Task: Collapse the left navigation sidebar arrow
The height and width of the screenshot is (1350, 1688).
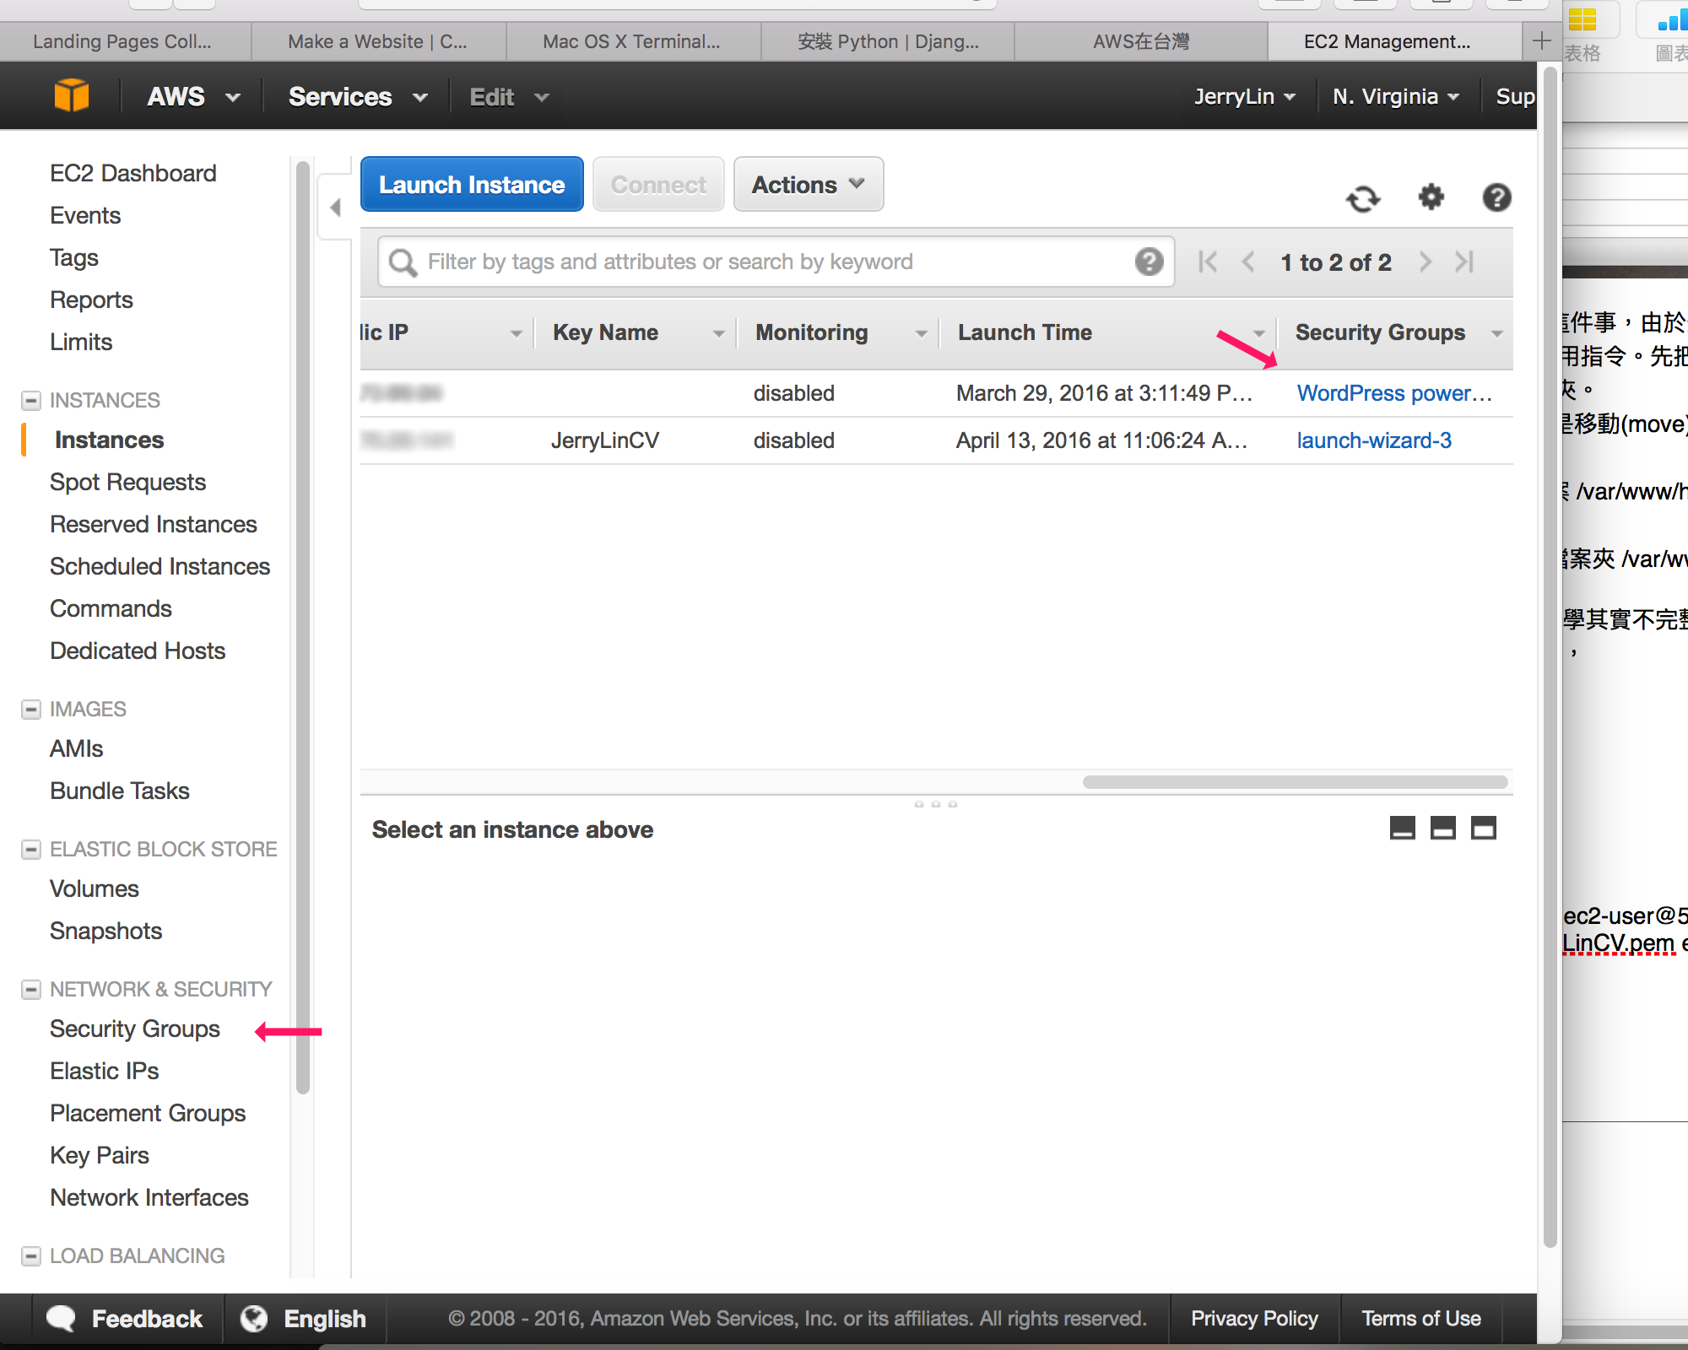Action: (335, 208)
